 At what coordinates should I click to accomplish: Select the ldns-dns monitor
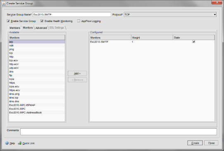coord(37,101)
